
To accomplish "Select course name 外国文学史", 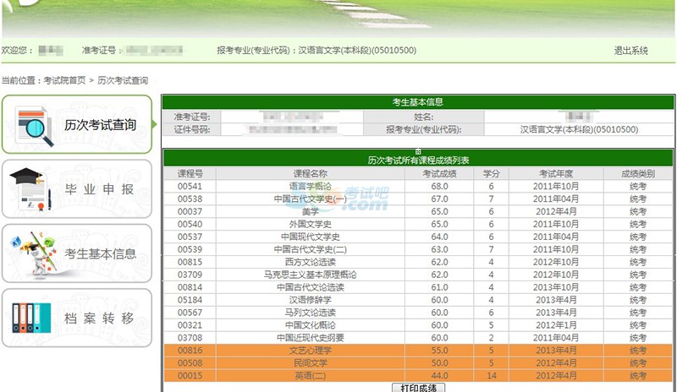I will click(x=311, y=224).
